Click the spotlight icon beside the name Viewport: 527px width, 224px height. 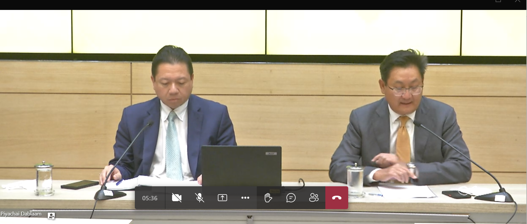tap(51, 216)
